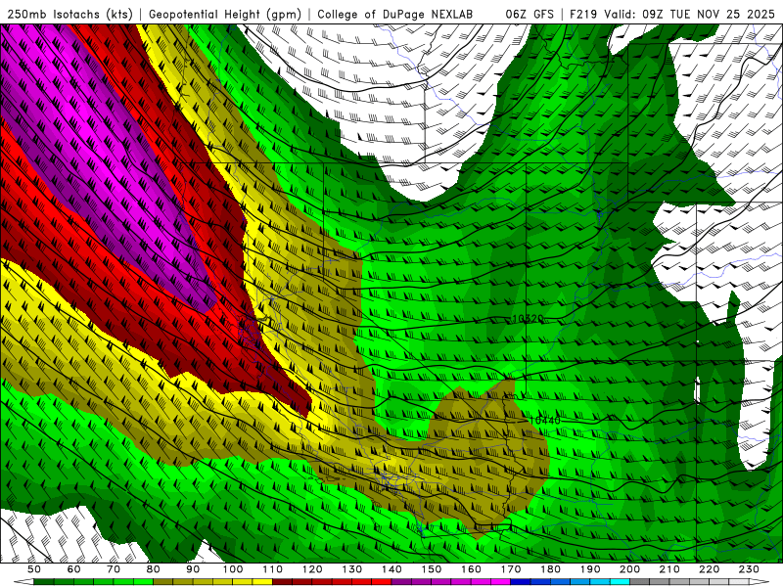Click the dark blue swatch below 170 on color bar
The image size is (783, 587).
521,582
